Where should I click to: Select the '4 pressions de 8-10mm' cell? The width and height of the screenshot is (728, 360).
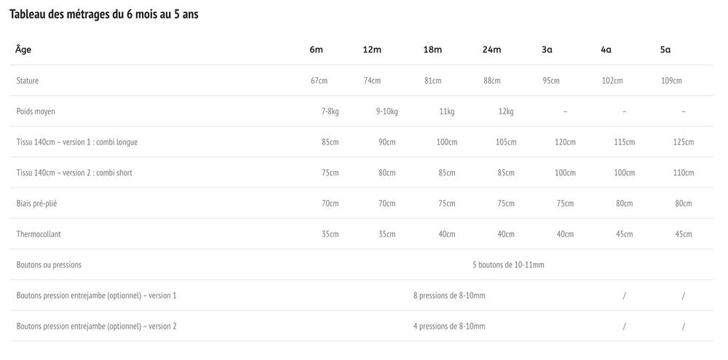pos(449,326)
